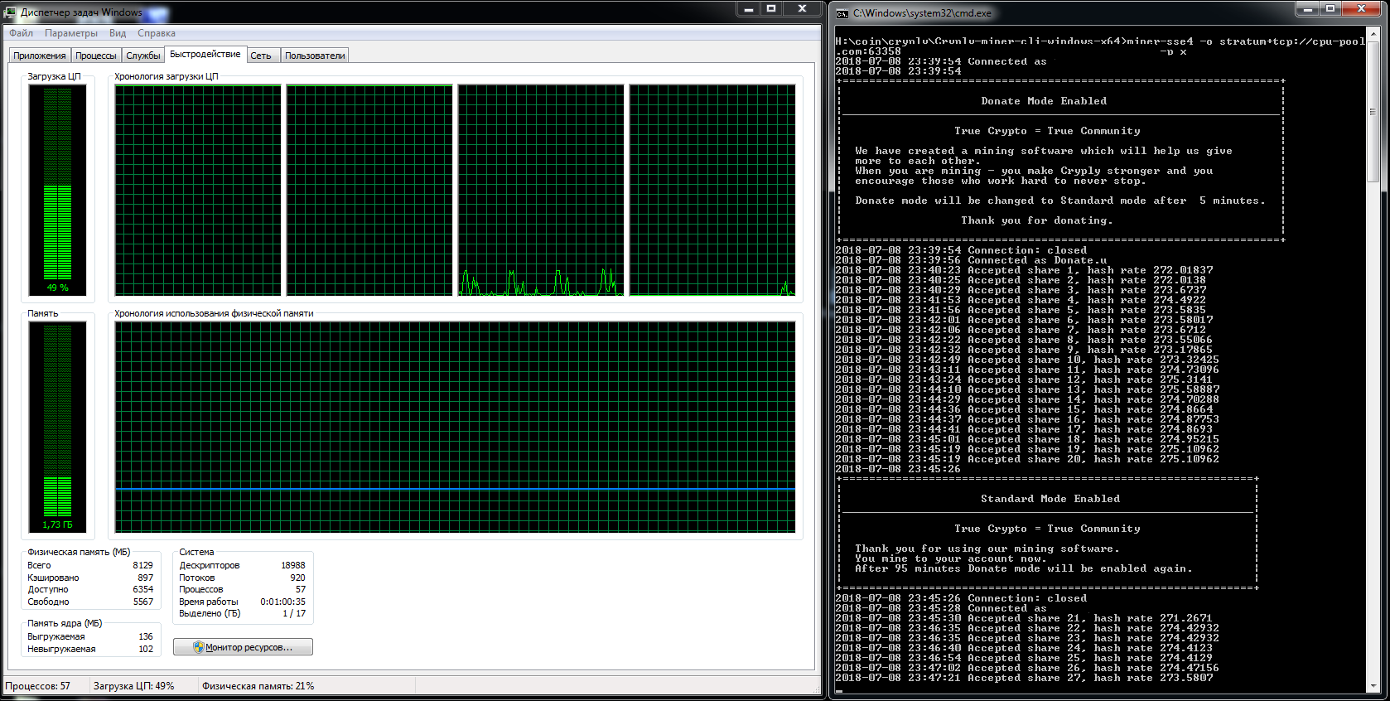Switch to the Службы tab

point(143,56)
